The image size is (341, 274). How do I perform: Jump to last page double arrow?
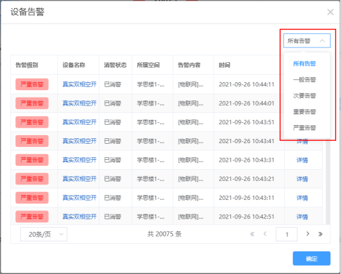coord(320,234)
